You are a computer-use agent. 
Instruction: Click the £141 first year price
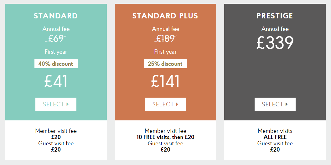[165, 81]
